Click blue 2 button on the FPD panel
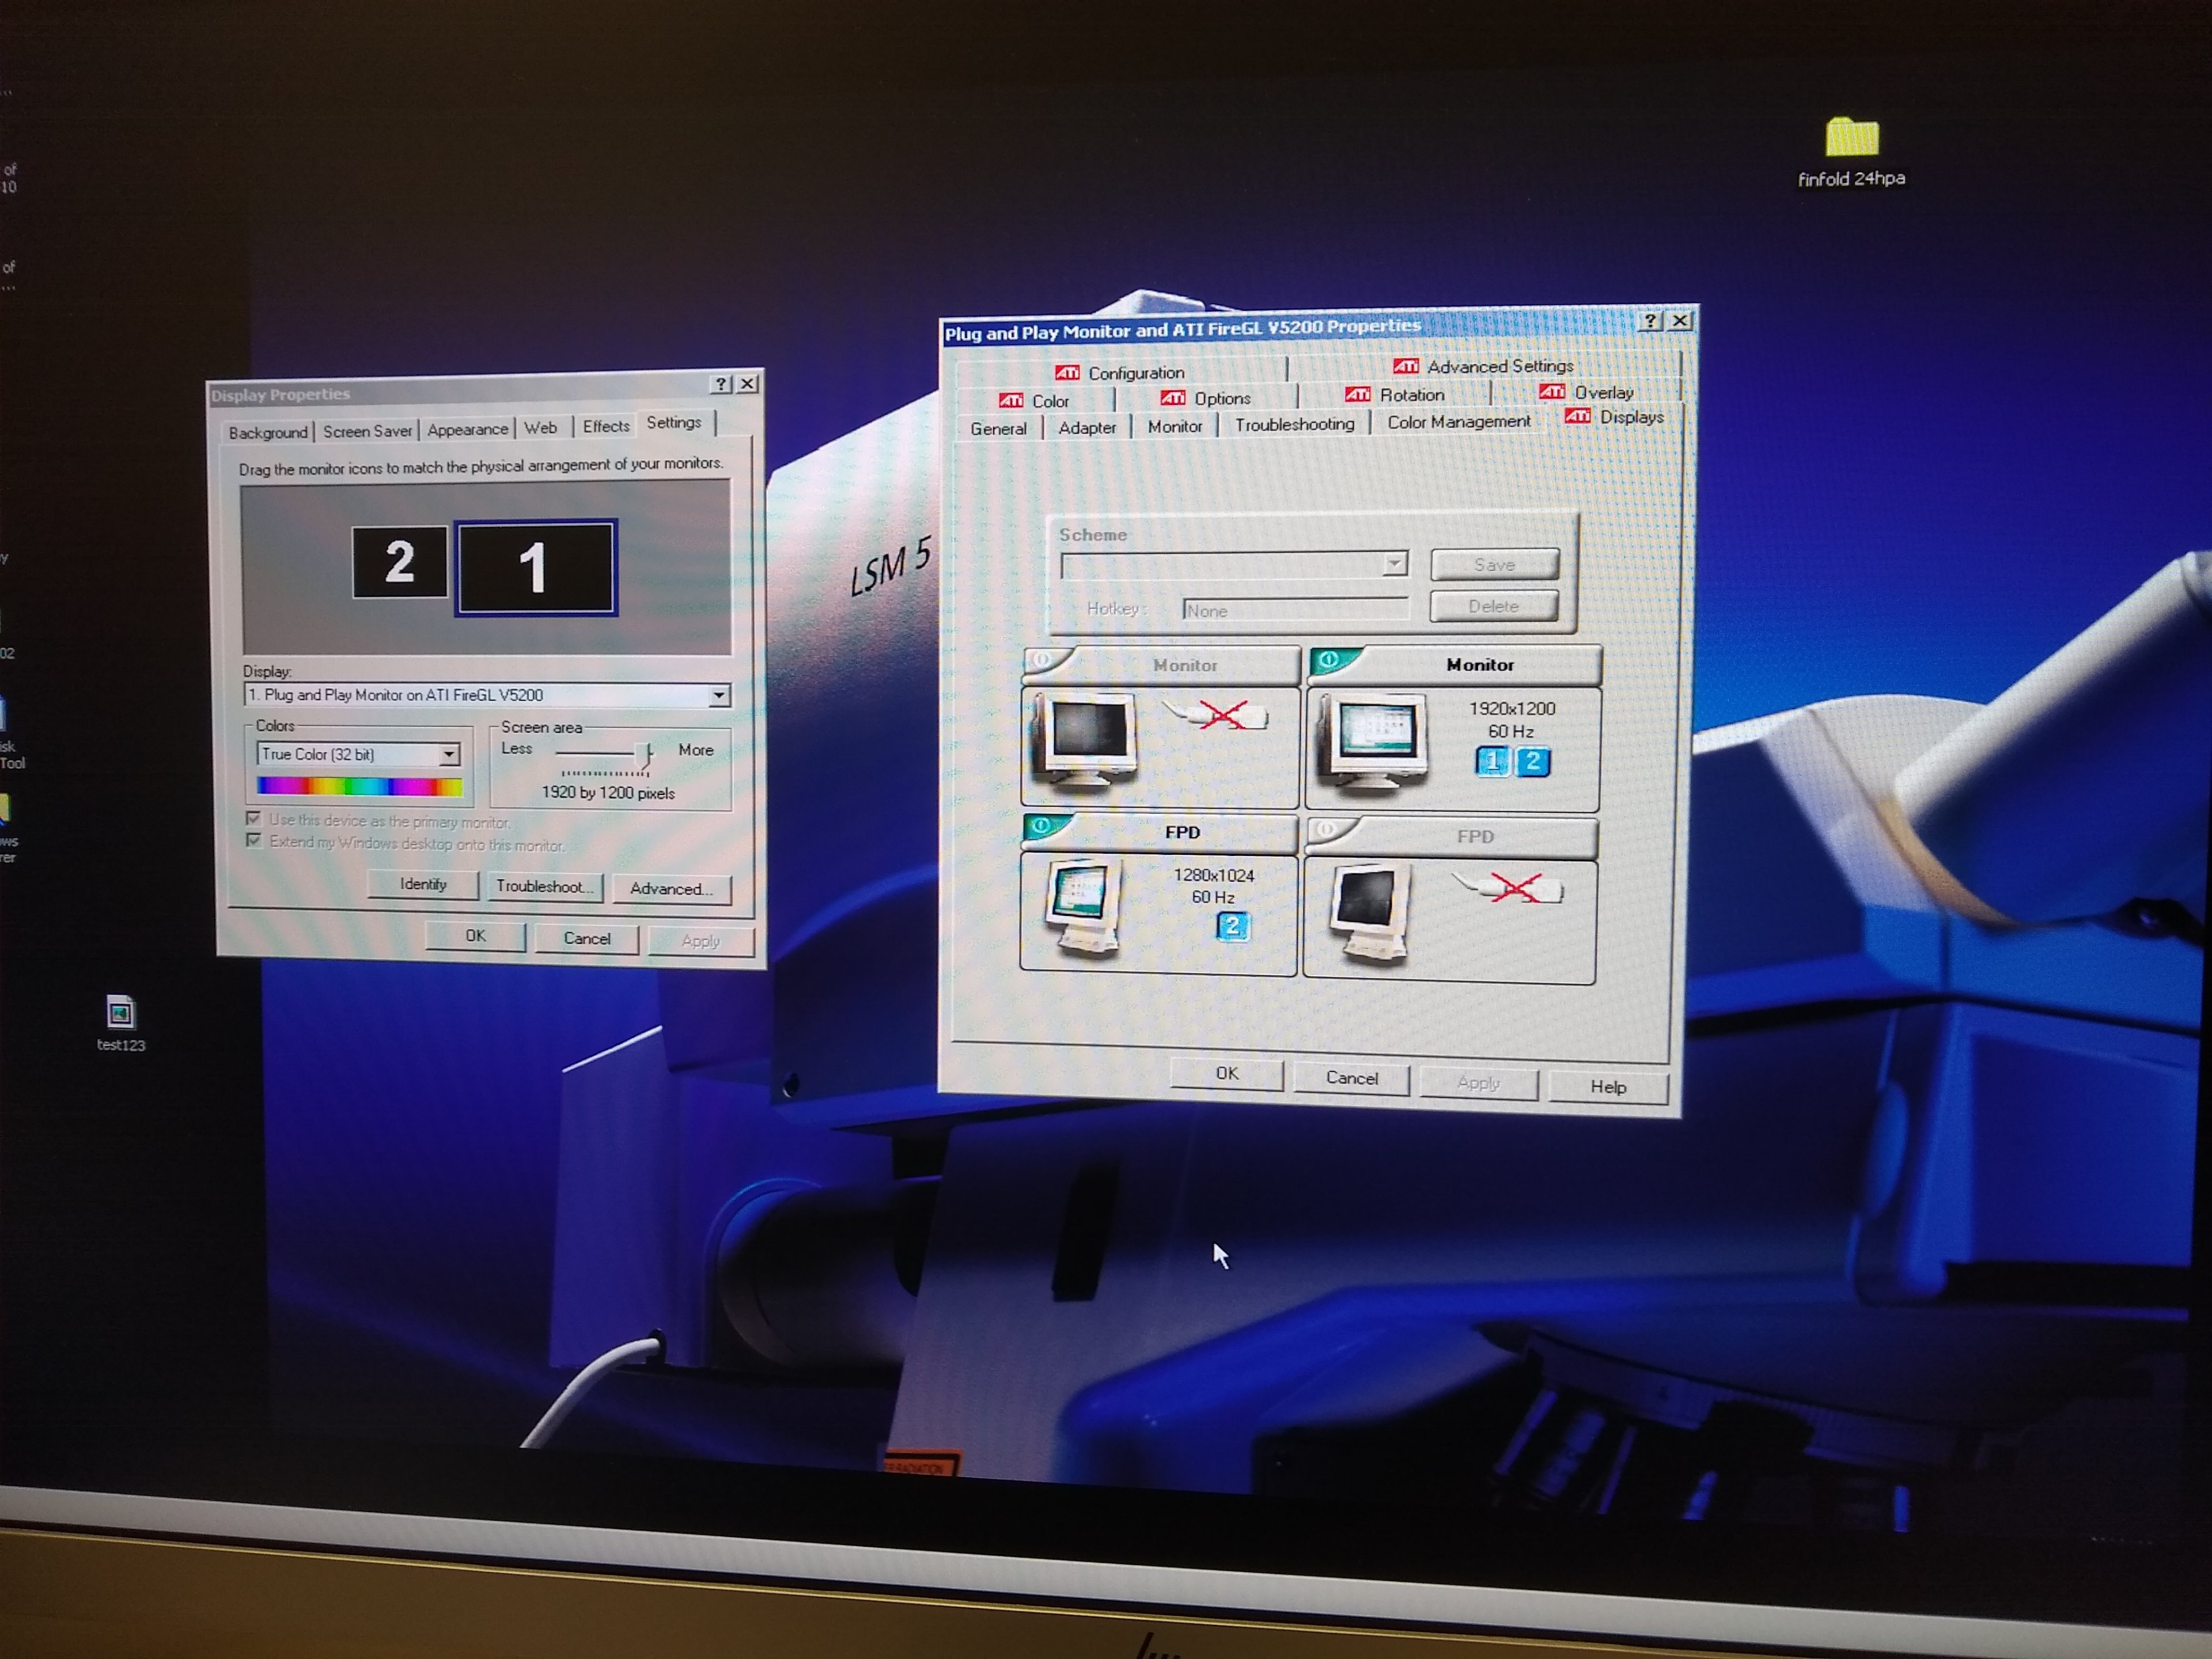 pos(1232,927)
